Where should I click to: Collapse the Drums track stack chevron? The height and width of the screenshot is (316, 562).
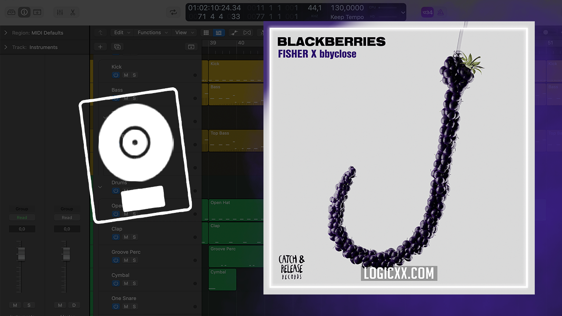click(x=100, y=187)
